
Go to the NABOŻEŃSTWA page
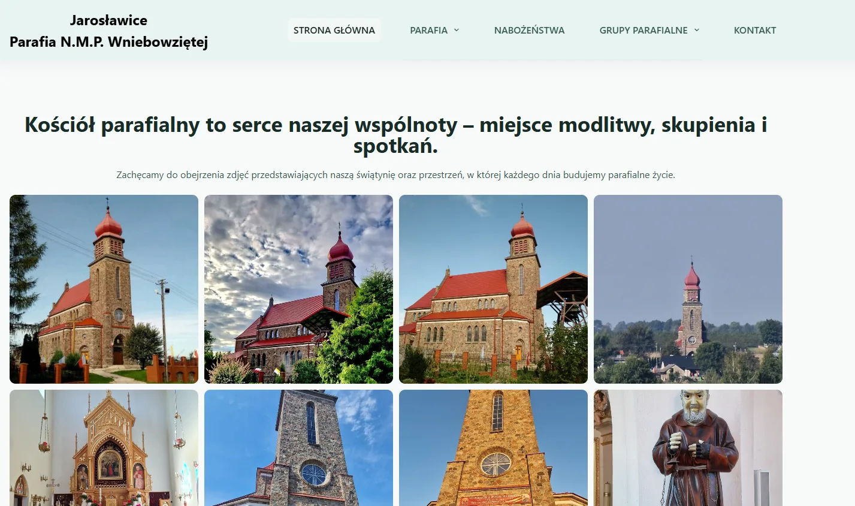(530, 30)
